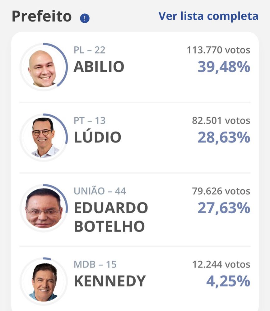The width and height of the screenshot is (270, 311).
Task: Click the 4,25% percentage value
Action: pyautogui.click(x=228, y=281)
